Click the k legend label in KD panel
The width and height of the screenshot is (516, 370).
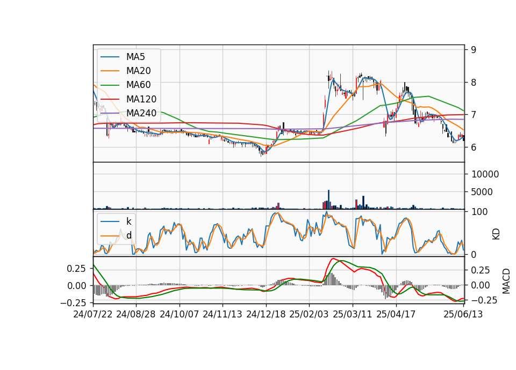(x=128, y=221)
